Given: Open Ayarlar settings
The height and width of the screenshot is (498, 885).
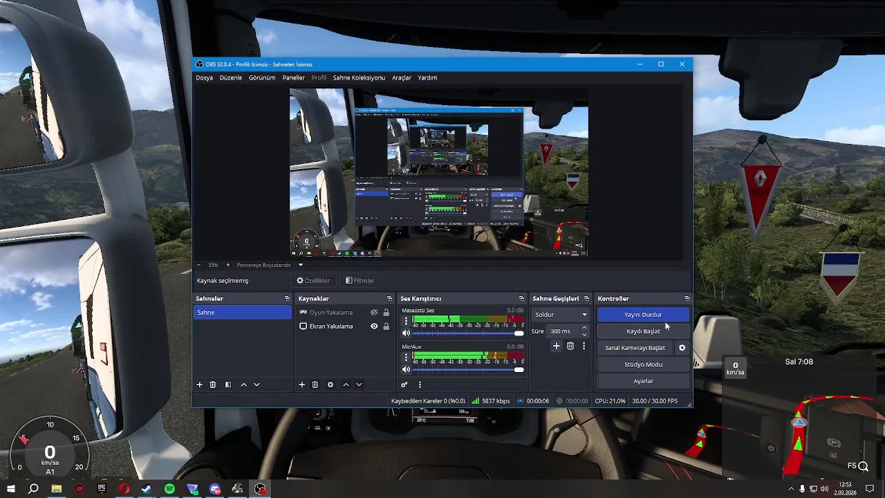Looking at the screenshot, I should (643, 381).
